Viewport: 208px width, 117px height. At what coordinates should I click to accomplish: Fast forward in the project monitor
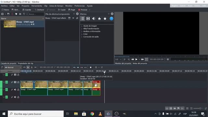pyautogui.click(x=142, y=59)
